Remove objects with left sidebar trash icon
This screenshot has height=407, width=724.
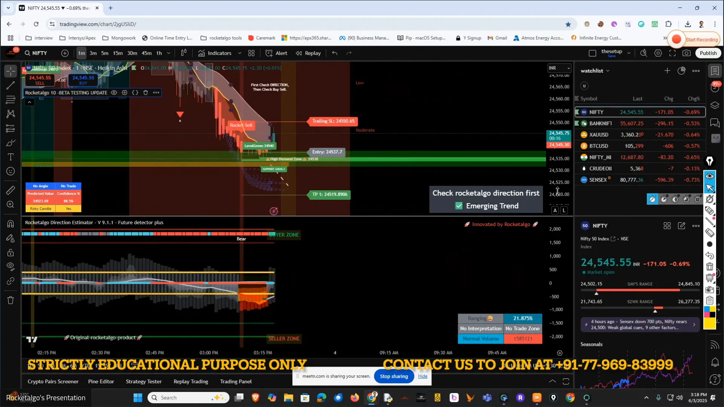tap(11, 300)
